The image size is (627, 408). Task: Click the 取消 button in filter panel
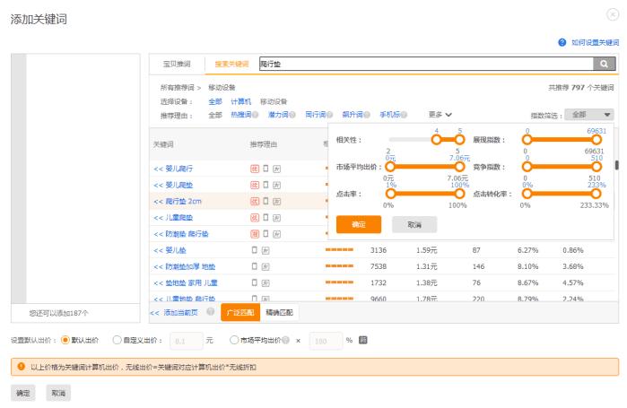click(x=414, y=224)
